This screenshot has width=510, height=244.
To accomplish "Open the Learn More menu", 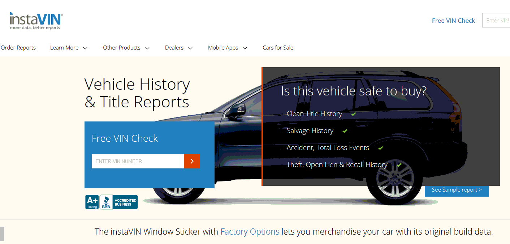I will click(x=64, y=48).
